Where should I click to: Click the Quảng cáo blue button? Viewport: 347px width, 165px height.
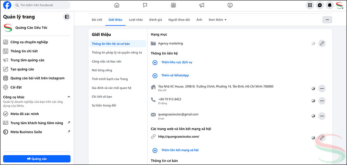37,159
